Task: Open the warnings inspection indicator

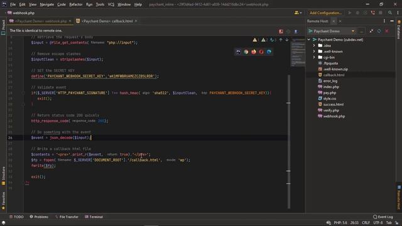Action: (x=256, y=40)
